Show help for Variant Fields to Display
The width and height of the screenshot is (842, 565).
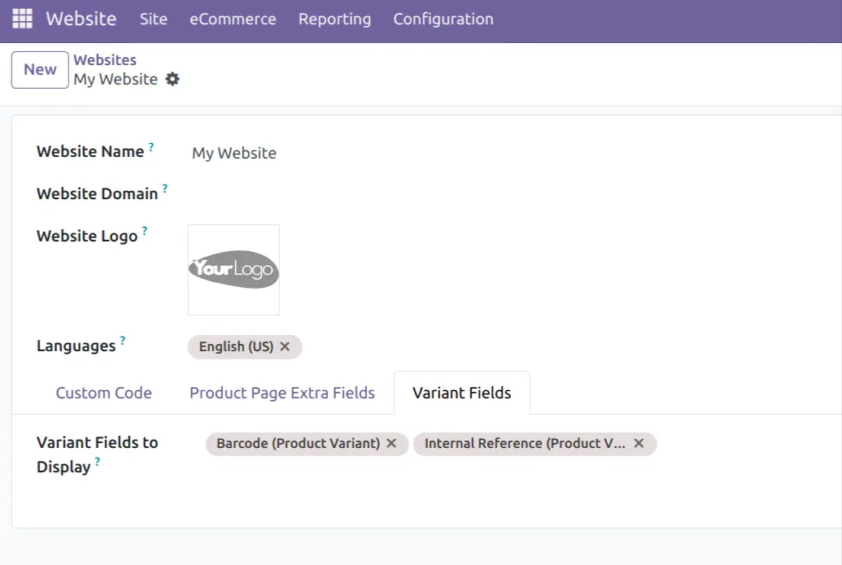98,462
